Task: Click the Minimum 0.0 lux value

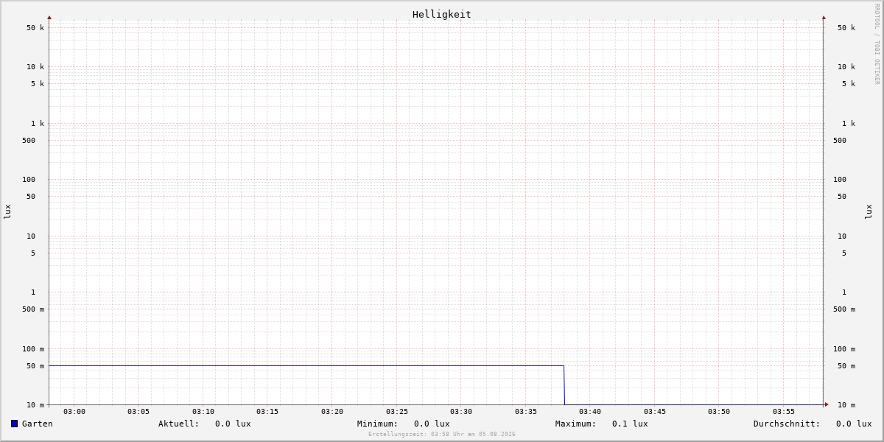Action: tap(432, 424)
